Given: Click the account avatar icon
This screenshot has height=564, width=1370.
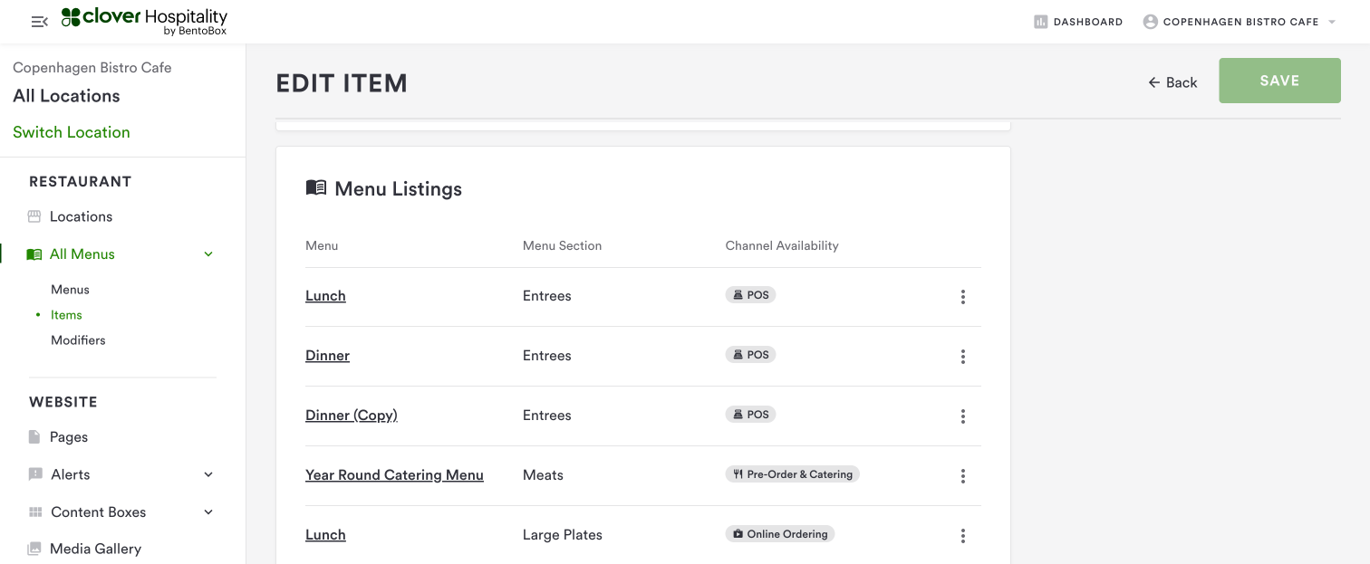Looking at the screenshot, I should point(1150,22).
